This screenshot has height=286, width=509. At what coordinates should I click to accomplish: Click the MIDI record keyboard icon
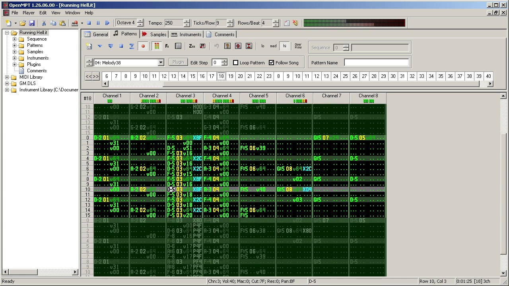pyautogui.click(x=74, y=23)
